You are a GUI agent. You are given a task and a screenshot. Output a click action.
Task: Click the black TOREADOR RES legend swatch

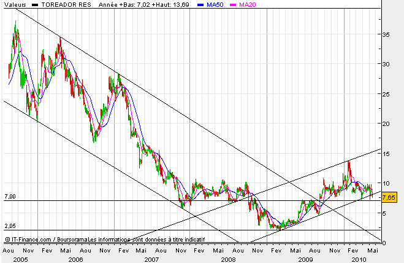pyautogui.click(x=35, y=5)
